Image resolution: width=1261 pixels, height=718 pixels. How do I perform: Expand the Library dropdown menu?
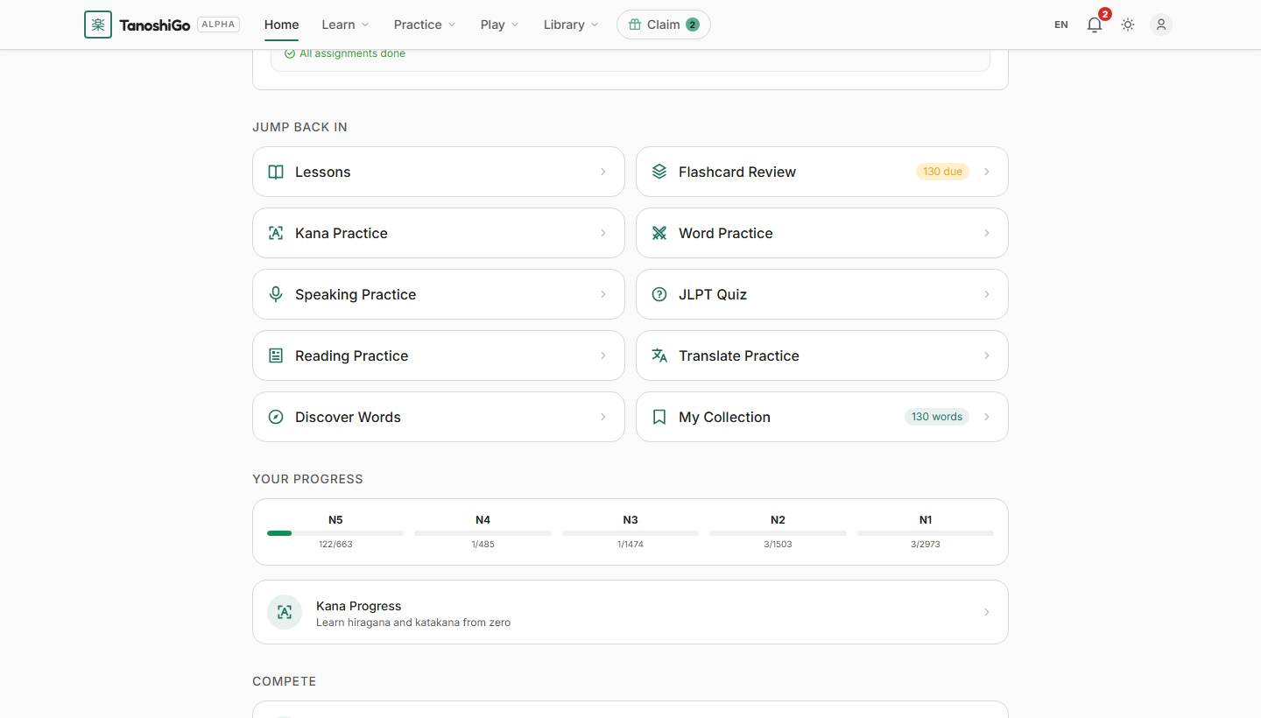click(571, 25)
